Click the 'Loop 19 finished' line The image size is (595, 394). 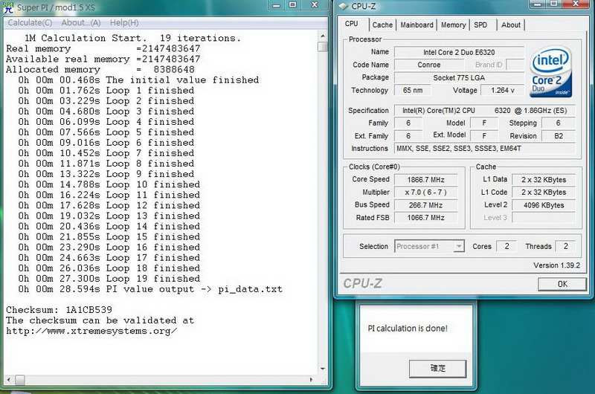coord(109,279)
